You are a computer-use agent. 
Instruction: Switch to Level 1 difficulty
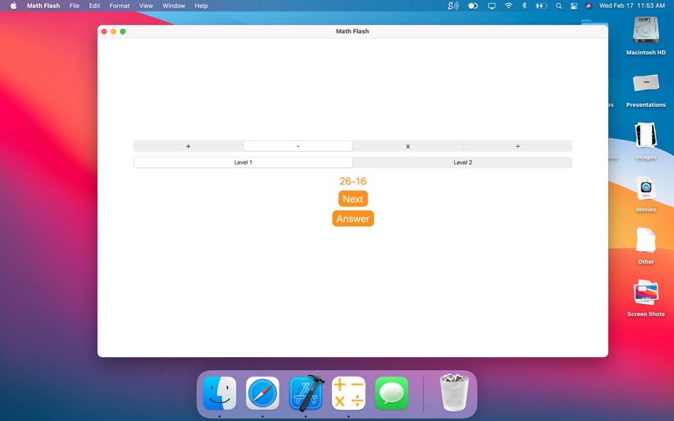243,162
